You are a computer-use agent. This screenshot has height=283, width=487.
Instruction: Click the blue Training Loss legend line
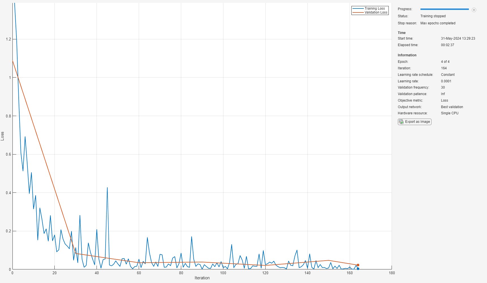click(358, 8)
